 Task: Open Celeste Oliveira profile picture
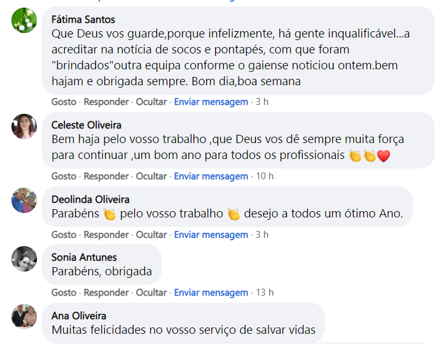(x=25, y=127)
